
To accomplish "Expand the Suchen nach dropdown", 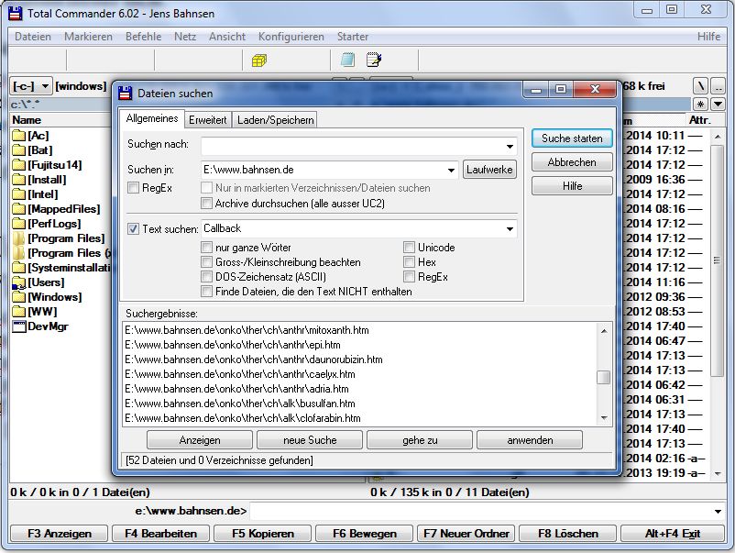I will click(x=510, y=147).
